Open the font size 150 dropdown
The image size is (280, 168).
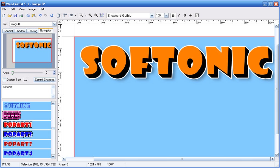pyautogui.click(x=166, y=16)
